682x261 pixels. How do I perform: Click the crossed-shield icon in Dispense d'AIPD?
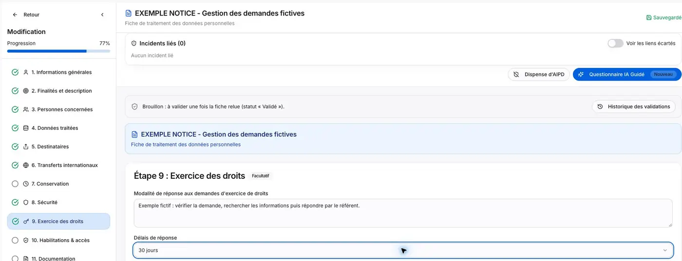516,74
